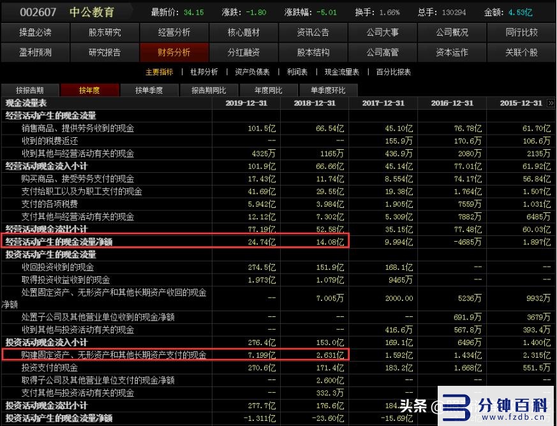Open the 关联个股 section
The width and height of the screenshot is (557, 426).
click(x=521, y=52)
